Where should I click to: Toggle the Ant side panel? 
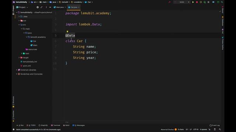coord(223,31)
